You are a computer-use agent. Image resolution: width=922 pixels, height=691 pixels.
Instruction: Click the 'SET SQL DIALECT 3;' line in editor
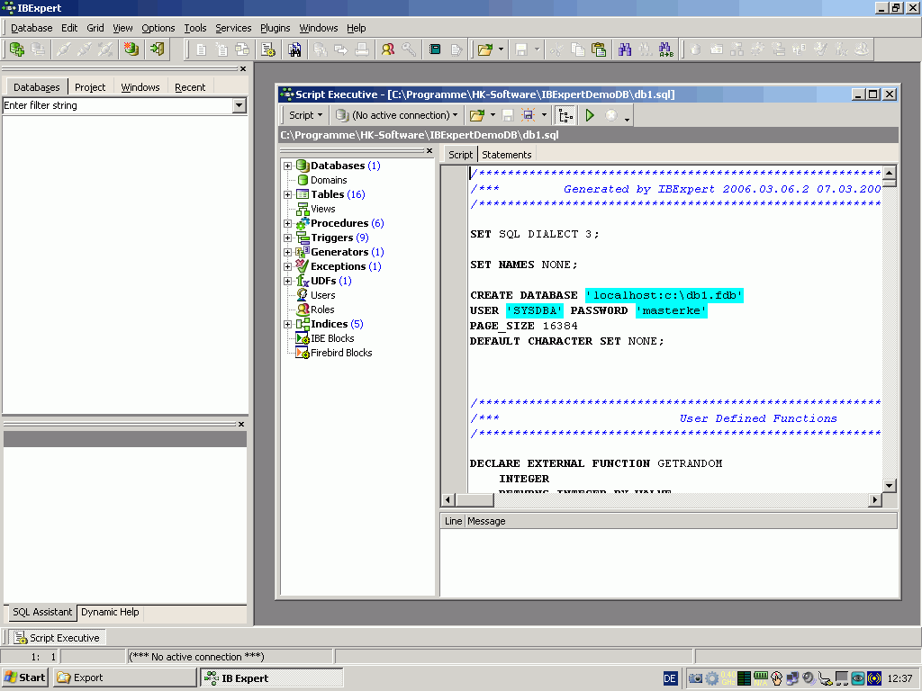tap(535, 234)
